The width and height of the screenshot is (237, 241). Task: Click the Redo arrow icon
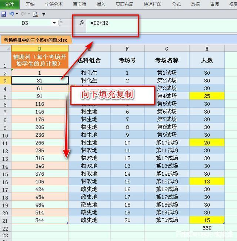(23, 14)
